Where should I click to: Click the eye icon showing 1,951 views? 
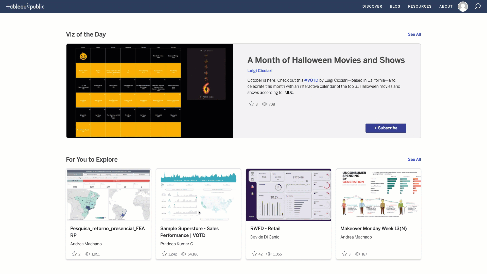pos(87,254)
